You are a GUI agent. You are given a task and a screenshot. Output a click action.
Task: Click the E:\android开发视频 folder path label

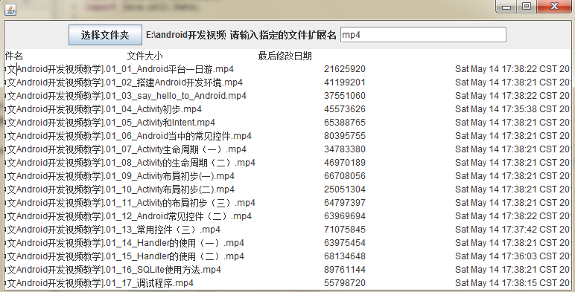click(x=186, y=35)
